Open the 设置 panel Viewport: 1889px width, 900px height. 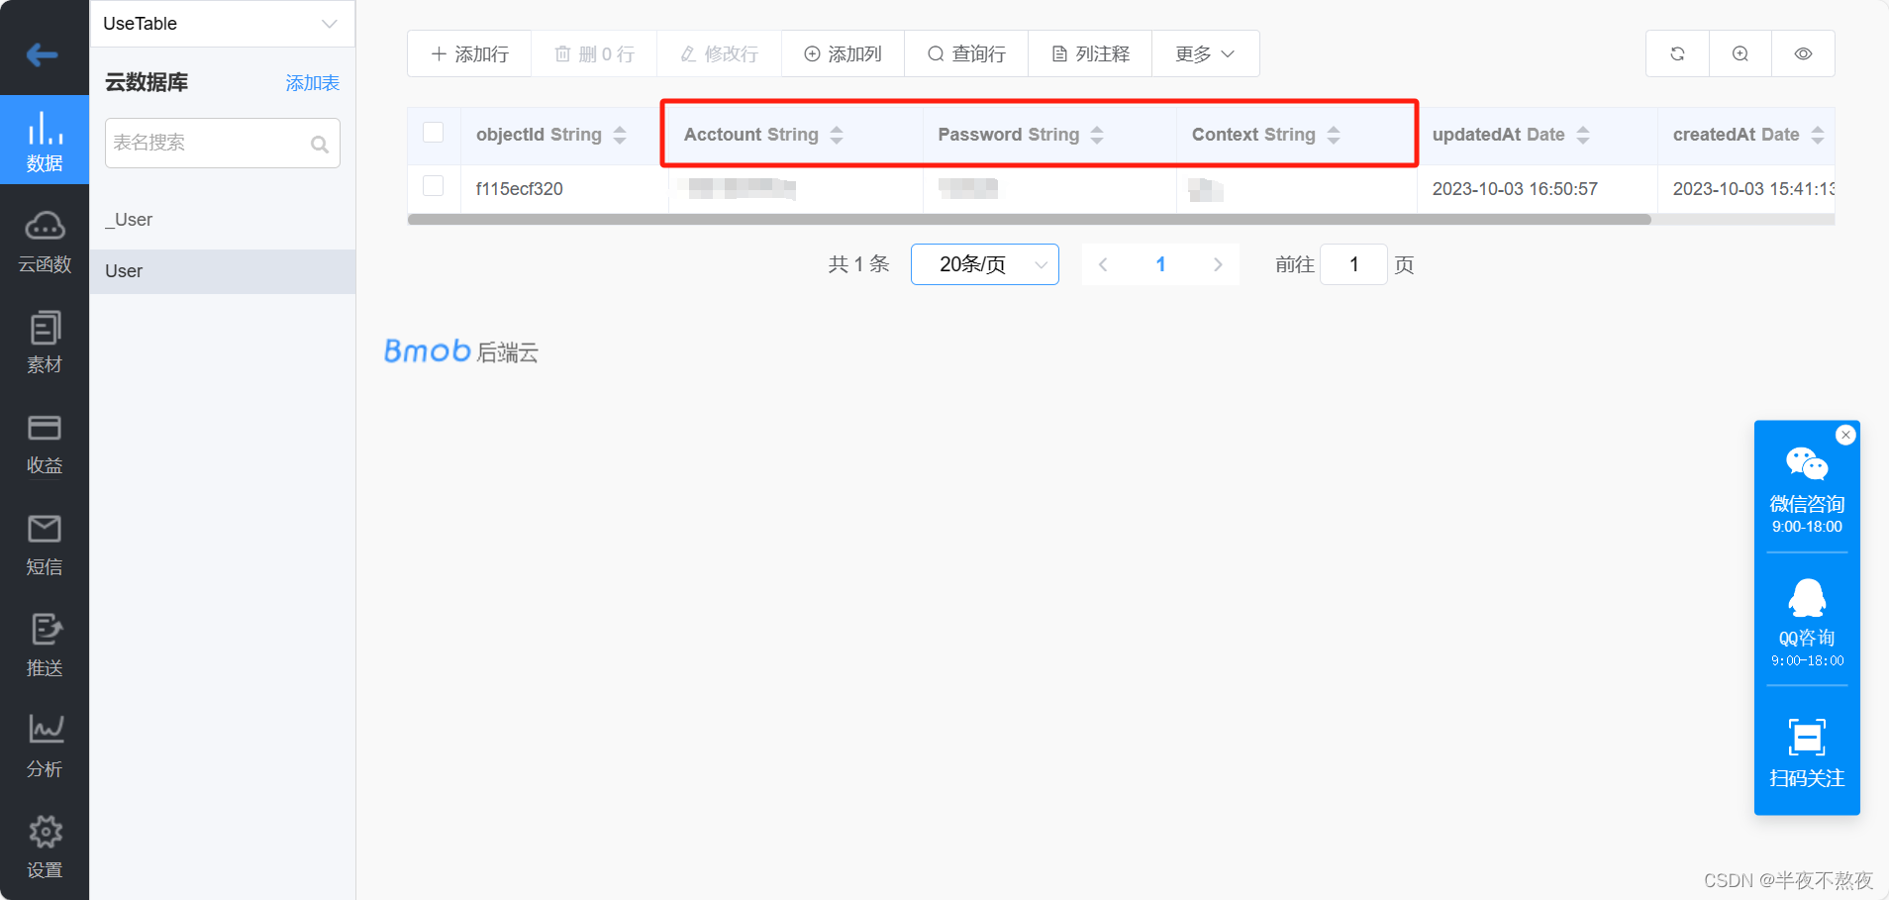point(45,847)
